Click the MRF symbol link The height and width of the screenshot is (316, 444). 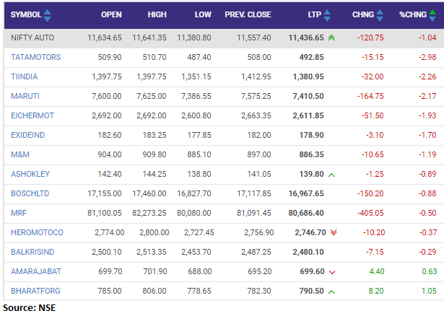(x=19, y=213)
